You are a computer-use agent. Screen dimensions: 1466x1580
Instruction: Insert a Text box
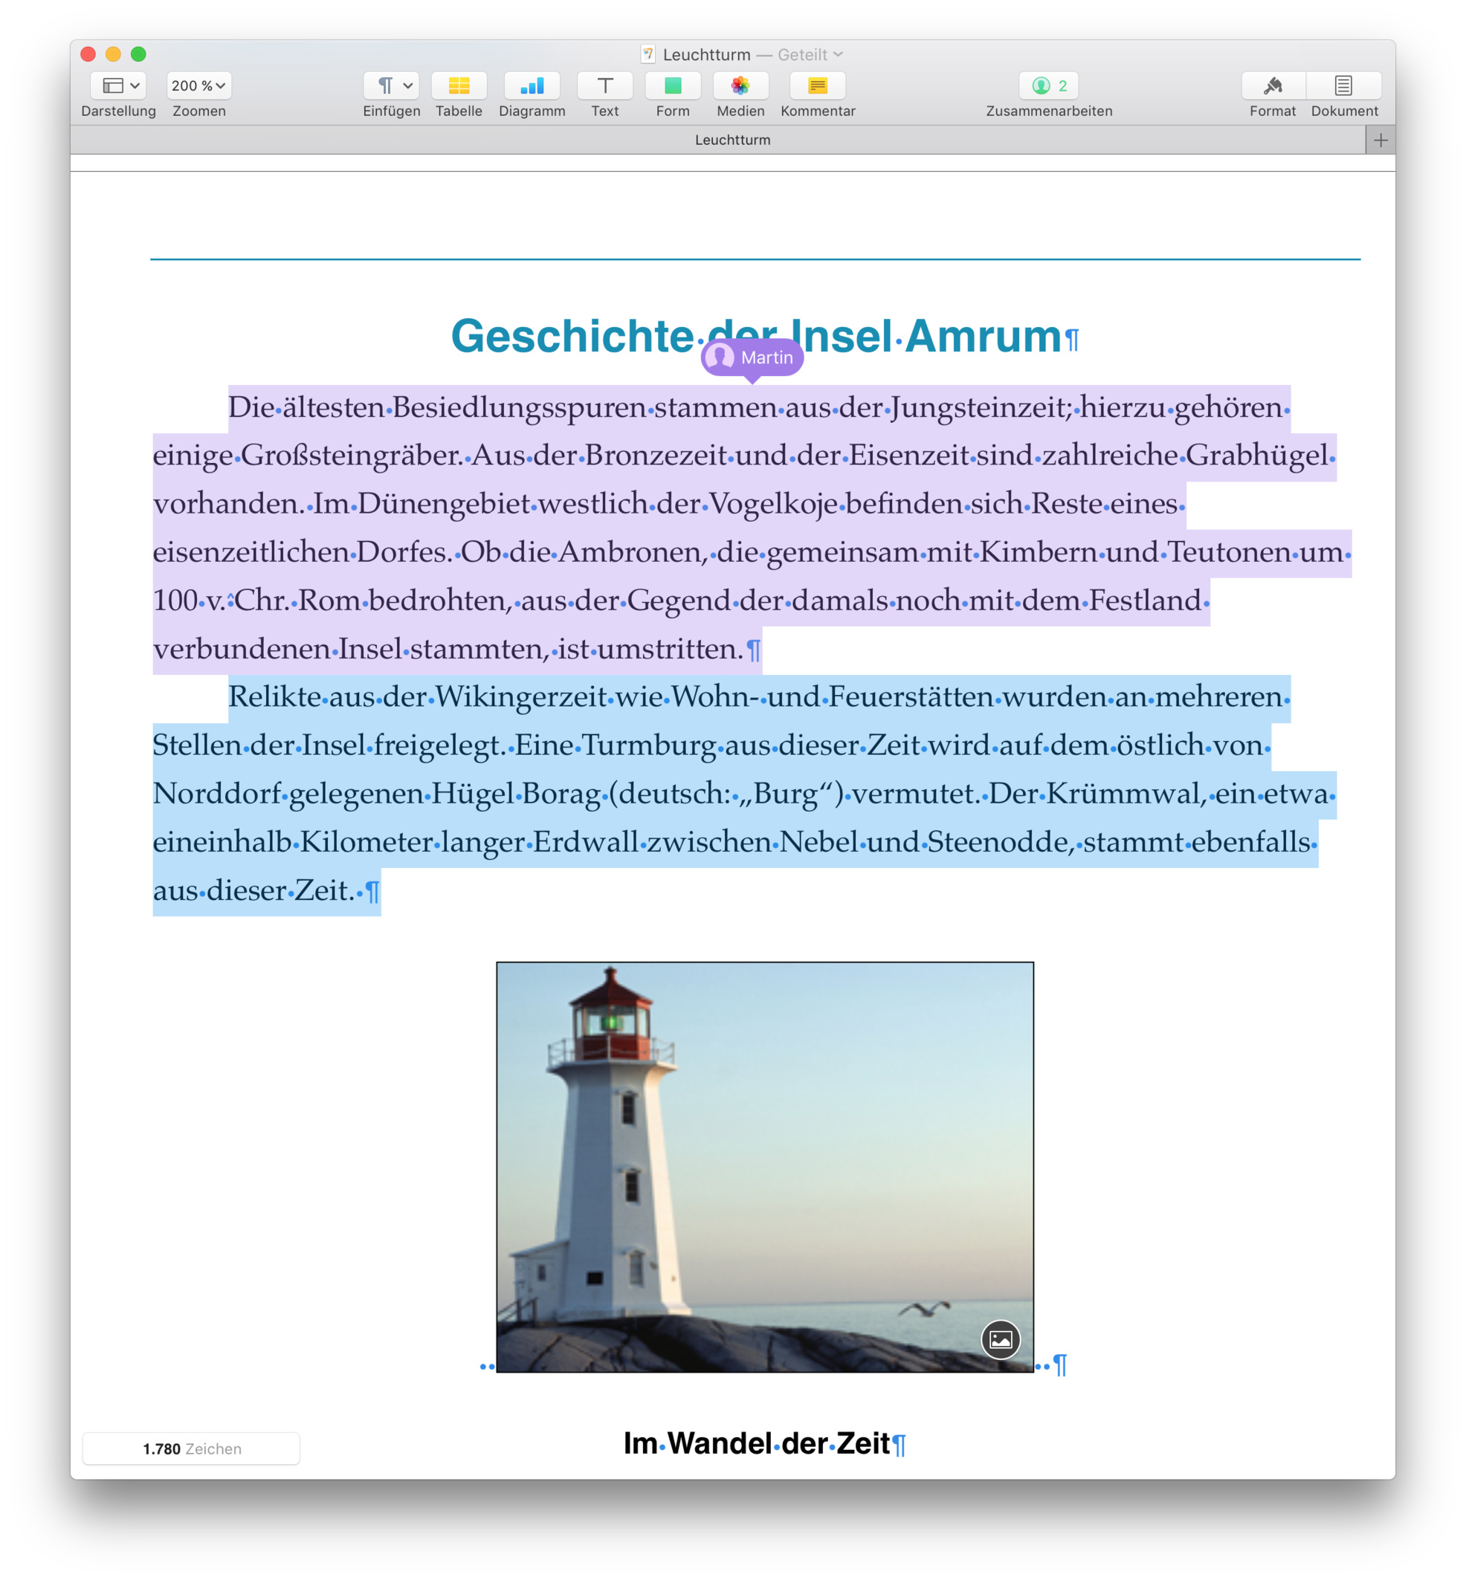point(604,85)
